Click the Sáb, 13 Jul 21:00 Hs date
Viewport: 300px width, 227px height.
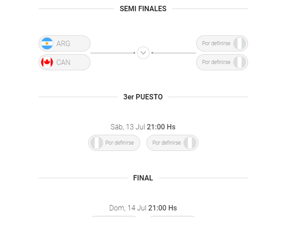click(143, 127)
